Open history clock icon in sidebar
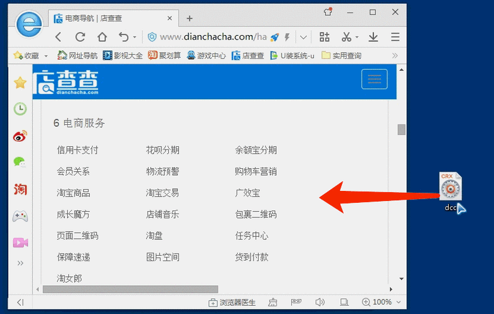Screen dimensions: 494x314 coord(20,109)
